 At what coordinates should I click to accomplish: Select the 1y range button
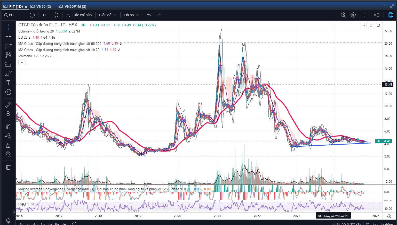[x=29, y=224]
